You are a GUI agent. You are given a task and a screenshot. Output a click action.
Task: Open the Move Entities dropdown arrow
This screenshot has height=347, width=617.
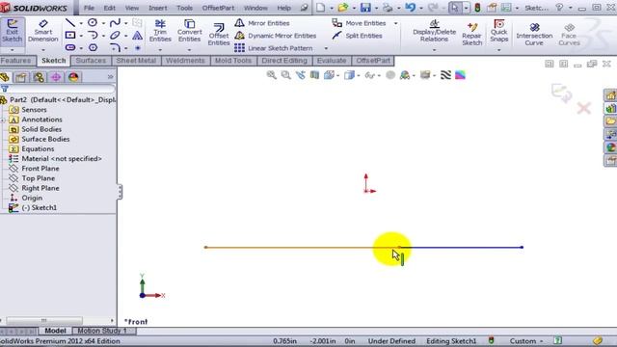395,23
